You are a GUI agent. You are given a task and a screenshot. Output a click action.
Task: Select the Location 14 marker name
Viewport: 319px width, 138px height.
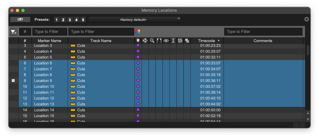pyautogui.click(x=44, y=110)
